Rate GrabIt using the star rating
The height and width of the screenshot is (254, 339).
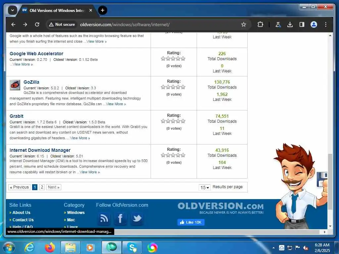[x=173, y=121]
